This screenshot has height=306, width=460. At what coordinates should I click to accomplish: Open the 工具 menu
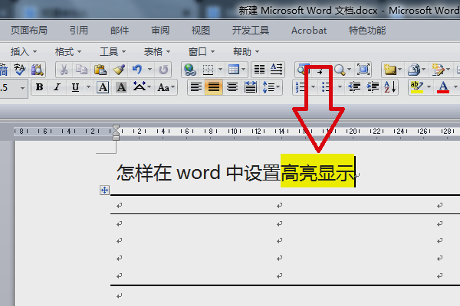[x=113, y=52]
